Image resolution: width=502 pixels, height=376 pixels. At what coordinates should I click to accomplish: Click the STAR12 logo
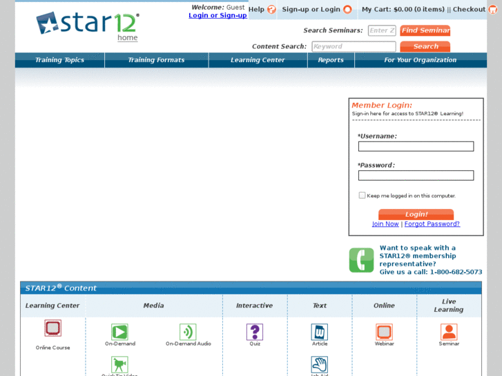88,23
